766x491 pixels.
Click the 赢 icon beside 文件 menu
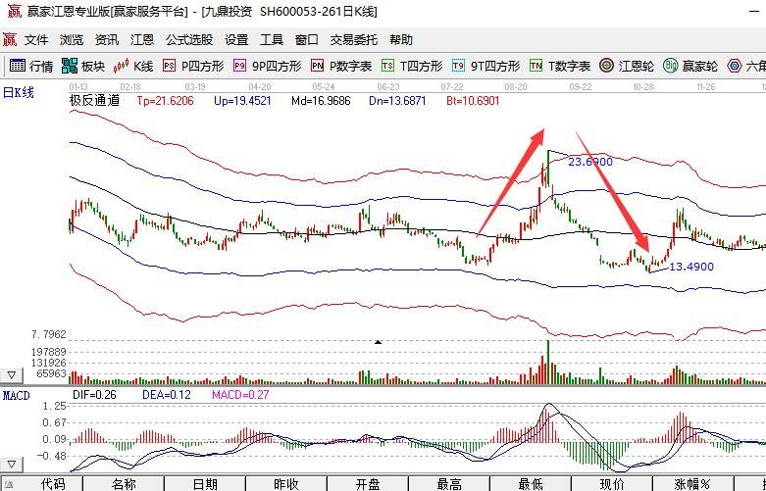point(9,39)
